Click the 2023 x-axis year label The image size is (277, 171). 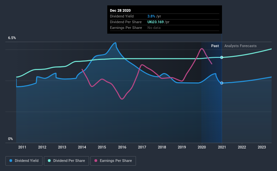(x=261, y=147)
